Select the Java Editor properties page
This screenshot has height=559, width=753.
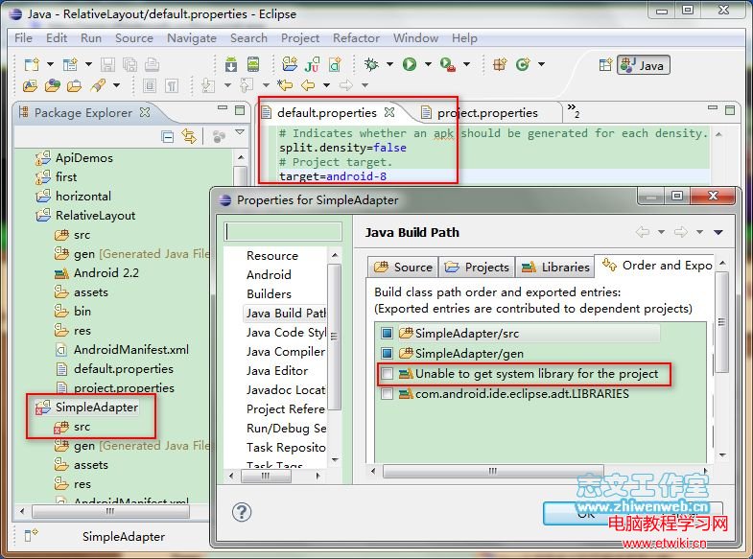[277, 371]
